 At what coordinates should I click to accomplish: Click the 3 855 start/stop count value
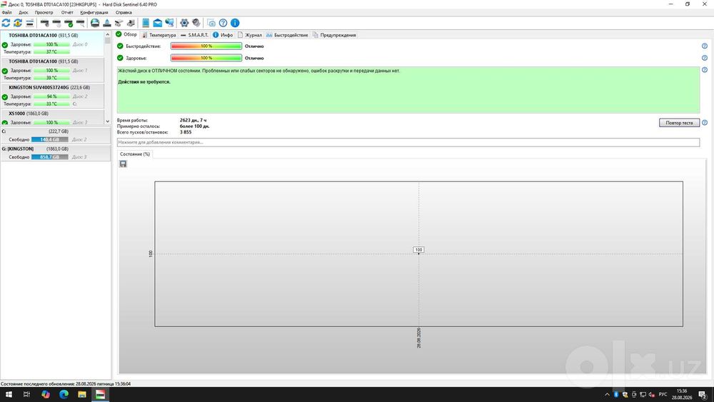pos(186,132)
